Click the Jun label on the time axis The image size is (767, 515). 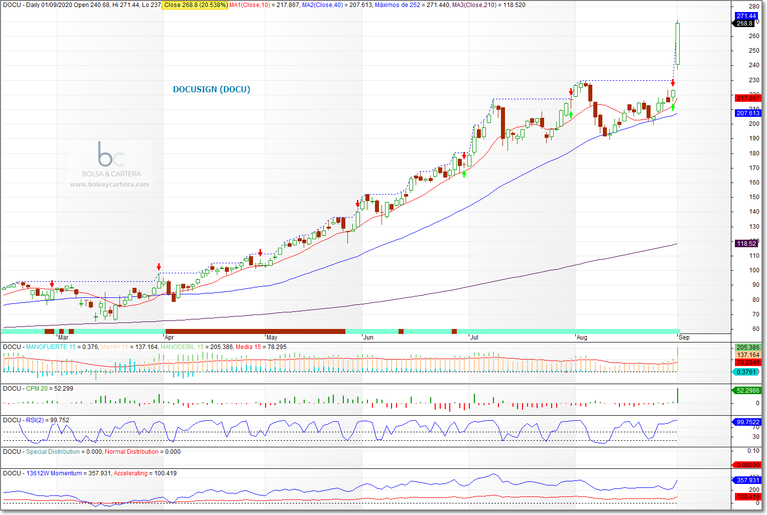pyautogui.click(x=368, y=337)
